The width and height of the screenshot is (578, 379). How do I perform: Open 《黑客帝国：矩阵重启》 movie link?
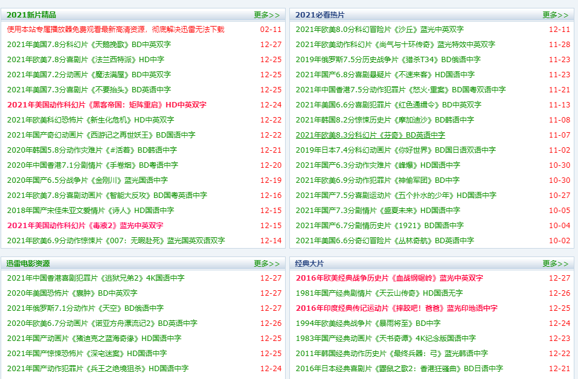coord(106,104)
